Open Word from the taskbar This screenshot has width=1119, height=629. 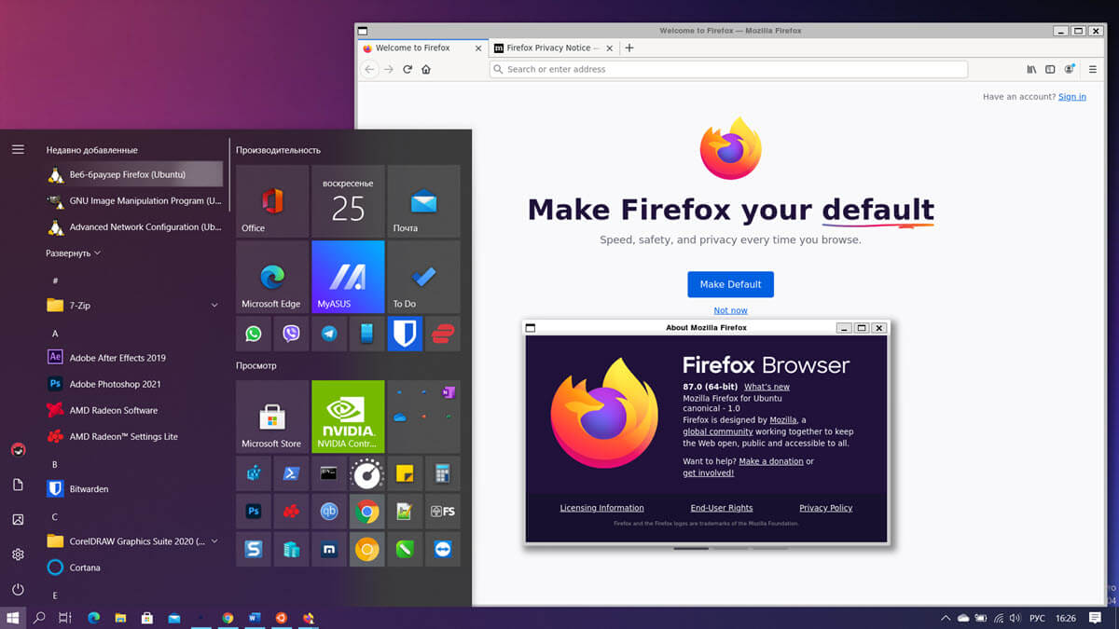255,618
